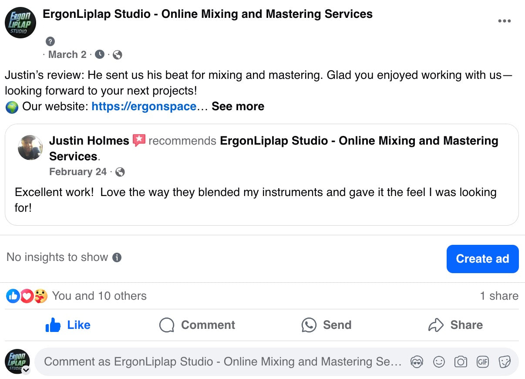
Task: Click the globe privacy icon beside March 2
Action: tap(117, 55)
